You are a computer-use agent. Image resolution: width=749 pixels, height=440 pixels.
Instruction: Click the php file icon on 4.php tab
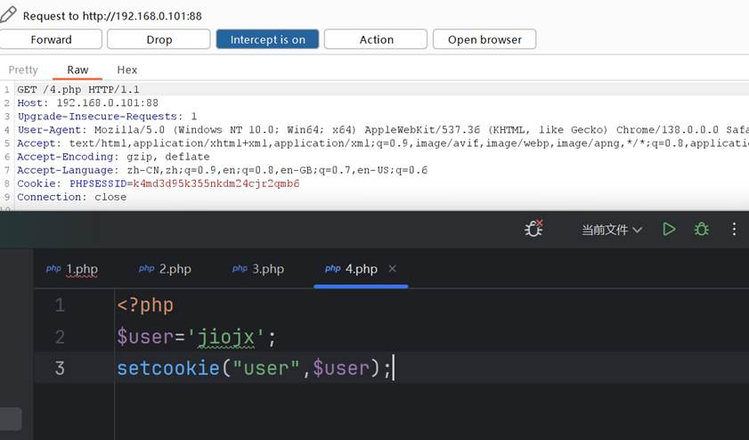332,268
